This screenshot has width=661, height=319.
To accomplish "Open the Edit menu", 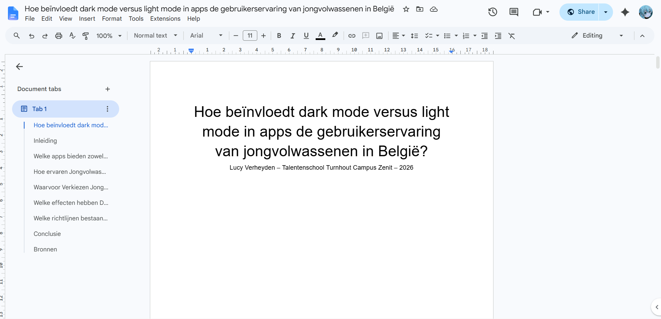I will 47,19.
